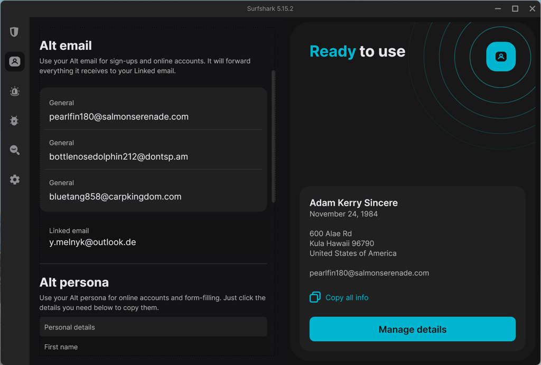
Task: Open Settings via the gear icon
Action: [x=14, y=179]
